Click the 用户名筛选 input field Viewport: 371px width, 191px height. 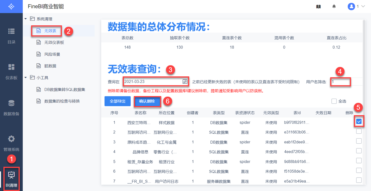point(340,82)
